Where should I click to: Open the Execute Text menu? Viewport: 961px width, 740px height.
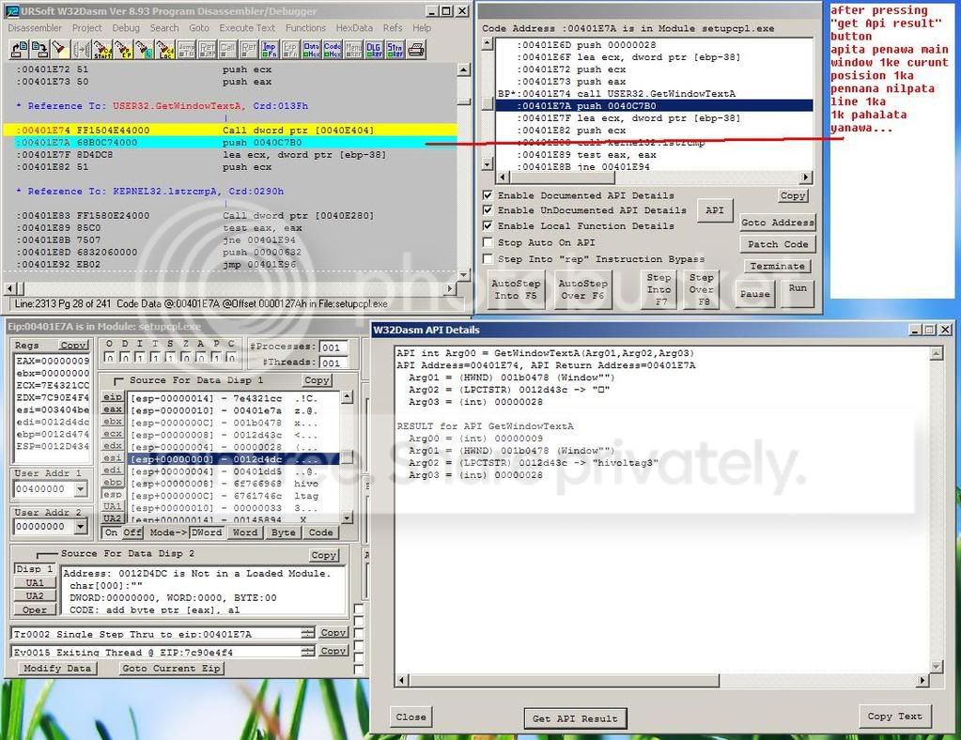pyautogui.click(x=247, y=28)
